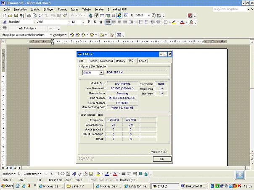
Task: Apply bold formatting with F button
Action: [x=89, y=22]
